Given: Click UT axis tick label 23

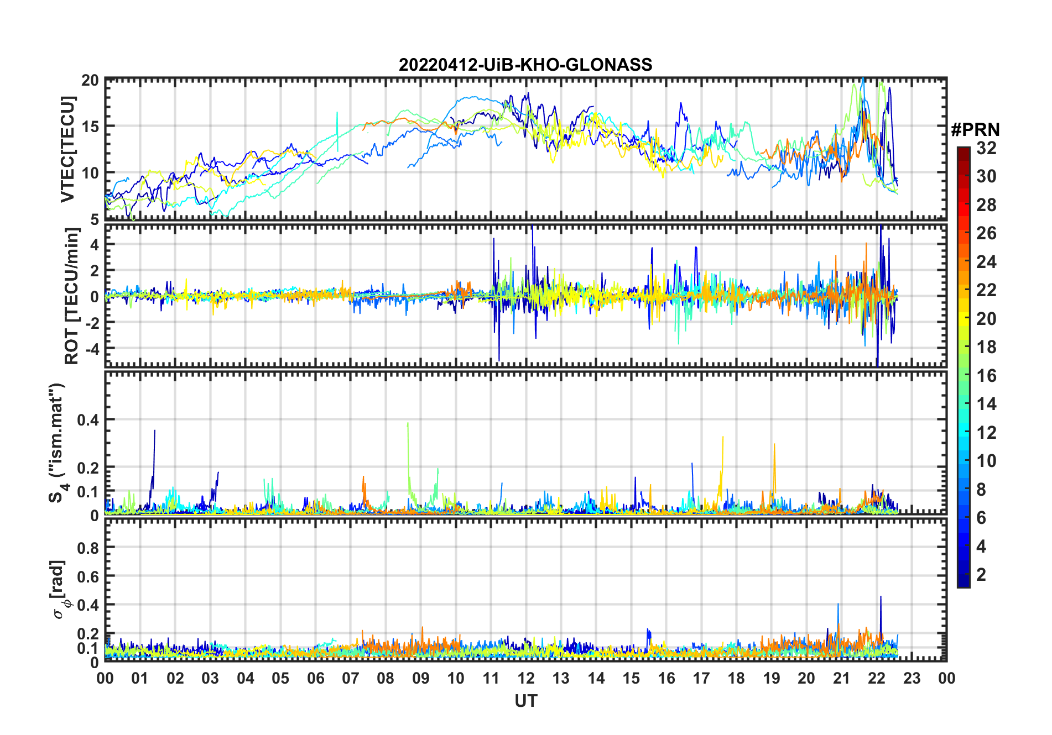Looking at the screenshot, I should [x=912, y=678].
